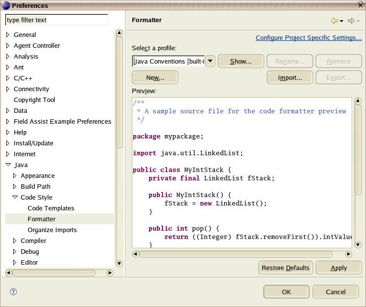Select Organize Imports in the tree
Viewport: 366px width, 307px height.
(52, 230)
